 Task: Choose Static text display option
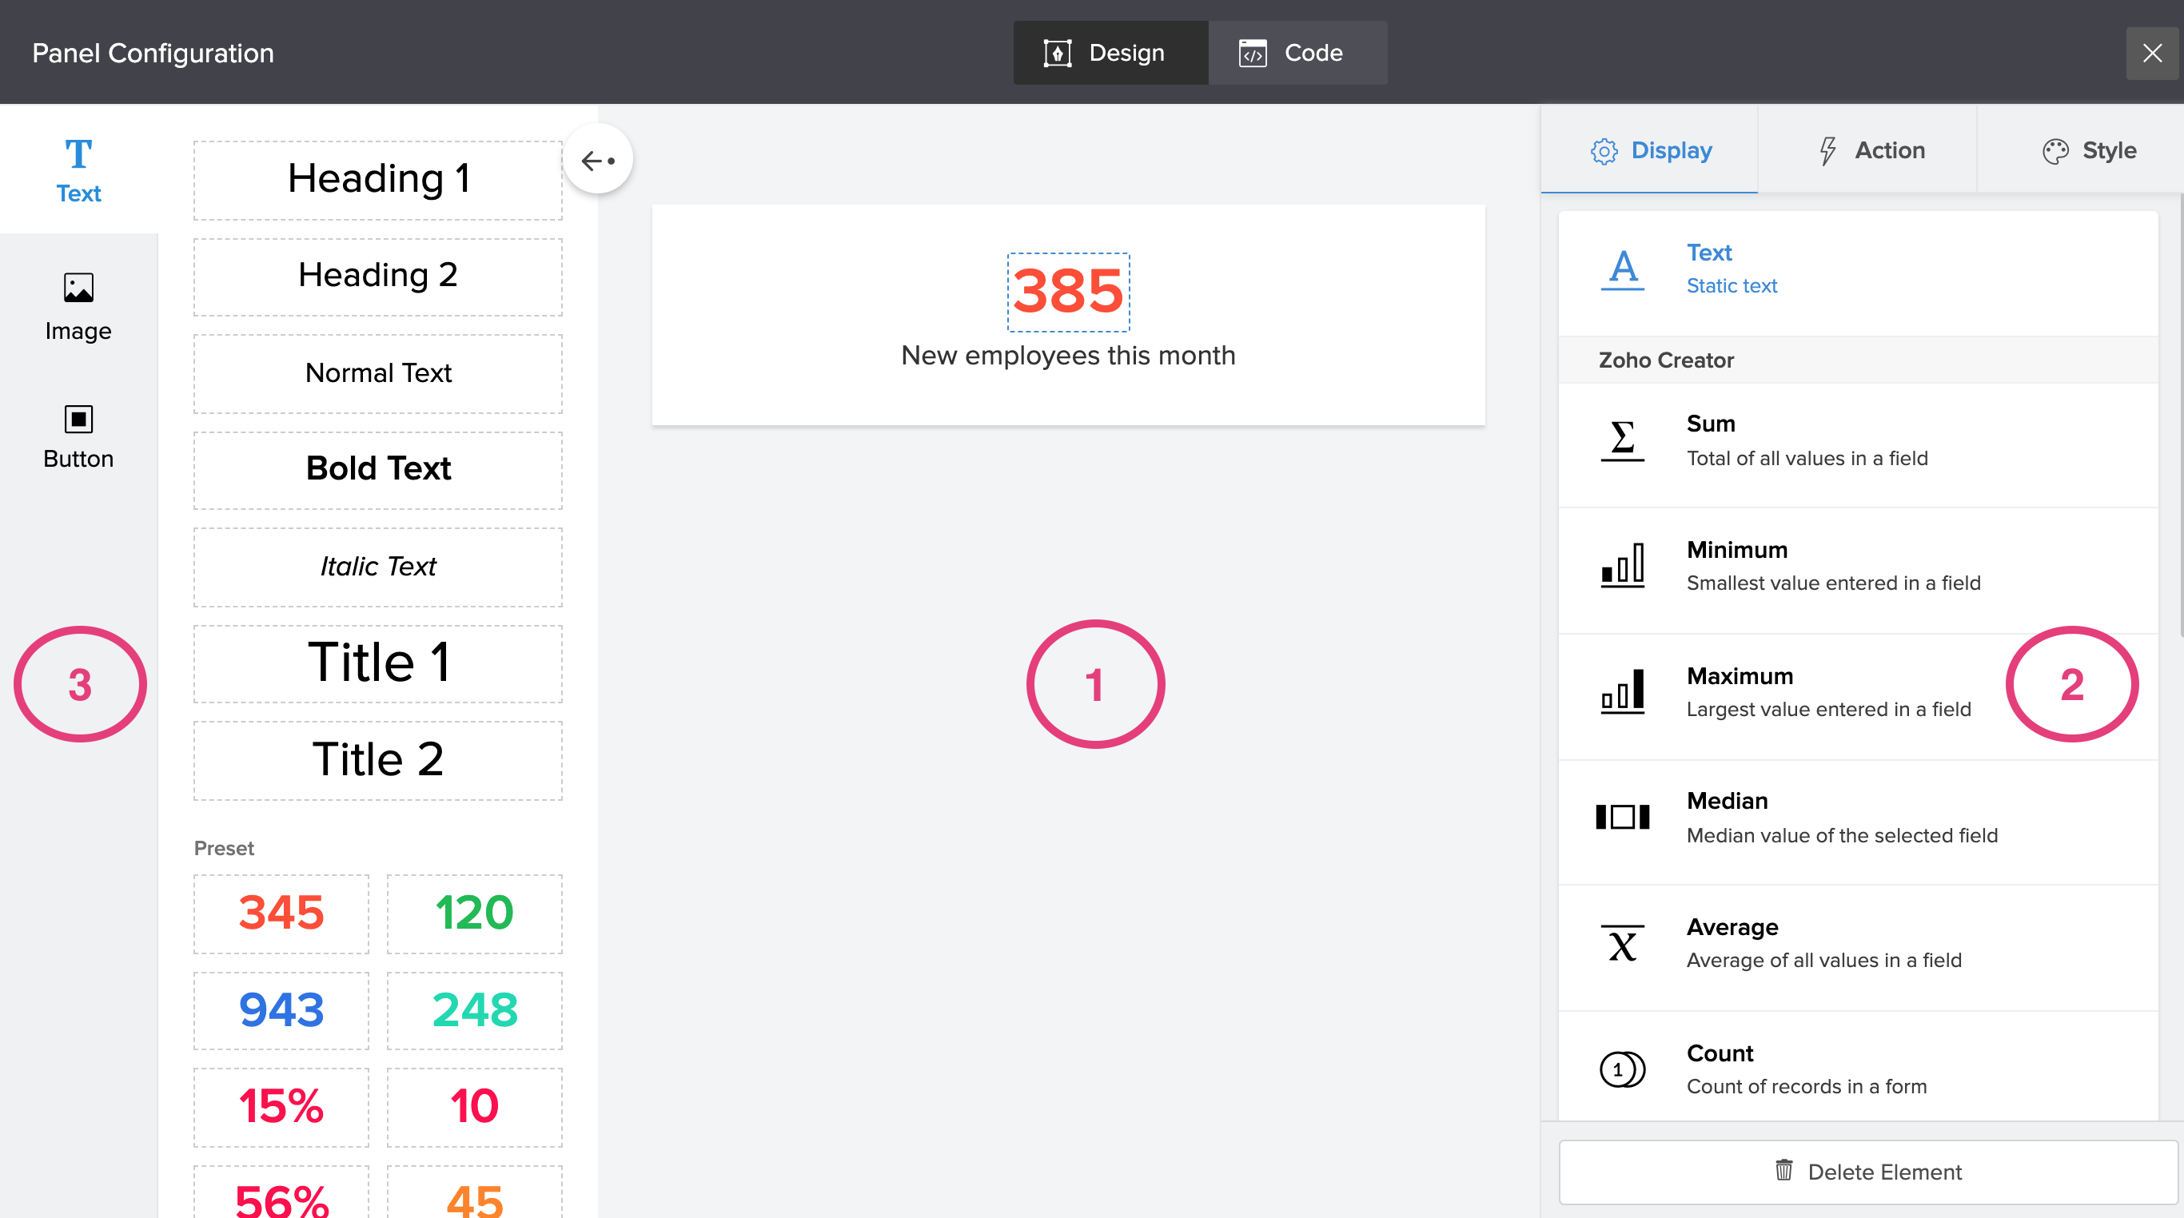click(1732, 269)
